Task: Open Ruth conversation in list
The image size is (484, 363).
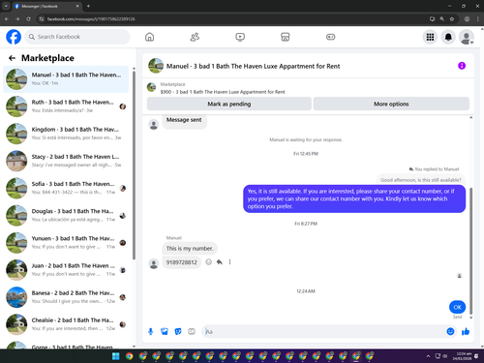Action: tap(66, 106)
